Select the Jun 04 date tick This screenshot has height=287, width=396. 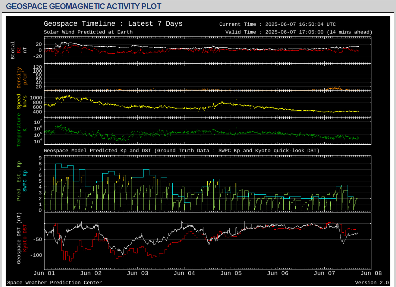[x=184, y=273]
